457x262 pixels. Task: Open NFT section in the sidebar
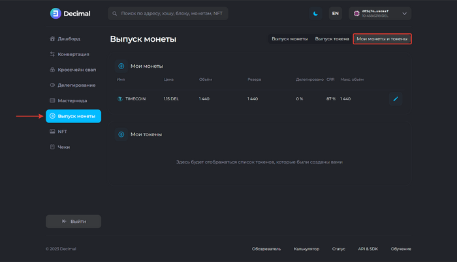click(x=62, y=132)
